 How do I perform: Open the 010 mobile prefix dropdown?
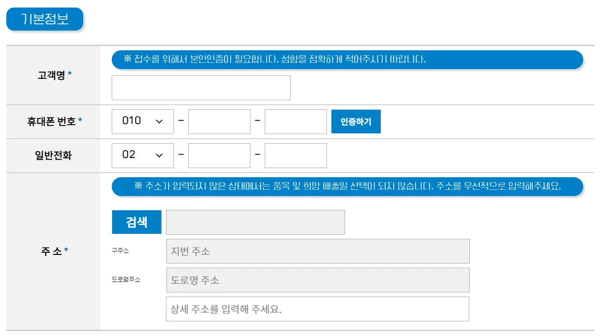142,121
